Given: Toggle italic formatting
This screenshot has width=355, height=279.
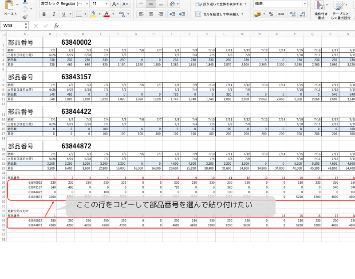Looking at the screenshot, I should point(54,14).
